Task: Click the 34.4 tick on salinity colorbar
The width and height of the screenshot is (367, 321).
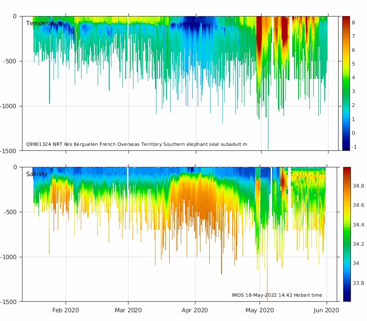Action: click(x=358, y=225)
